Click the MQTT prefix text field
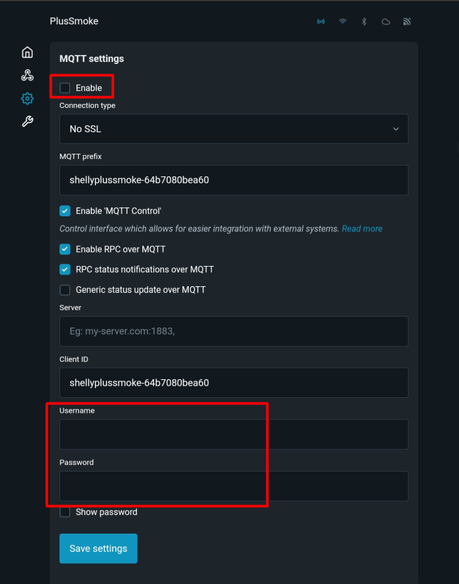Viewport: 459px width, 584px height. click(x=233, y=180)
